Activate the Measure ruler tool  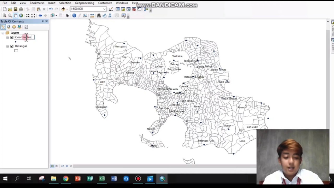coord(92,15)
